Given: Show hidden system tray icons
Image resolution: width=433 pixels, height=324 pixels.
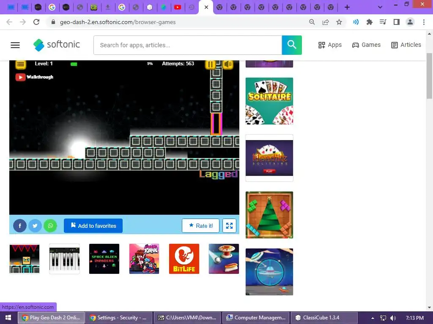Looking at the screenshot, I should click(373, 318).
